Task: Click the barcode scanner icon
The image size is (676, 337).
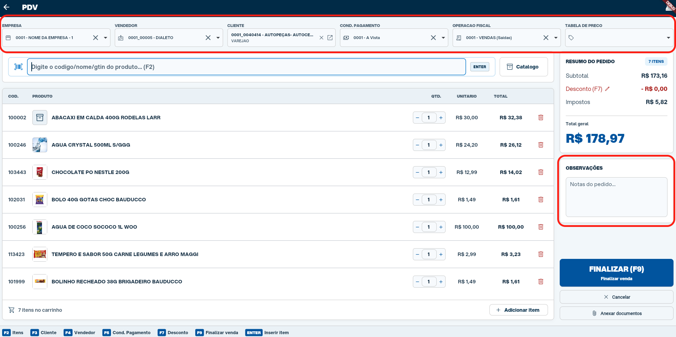Action: (x=18, y=67)
